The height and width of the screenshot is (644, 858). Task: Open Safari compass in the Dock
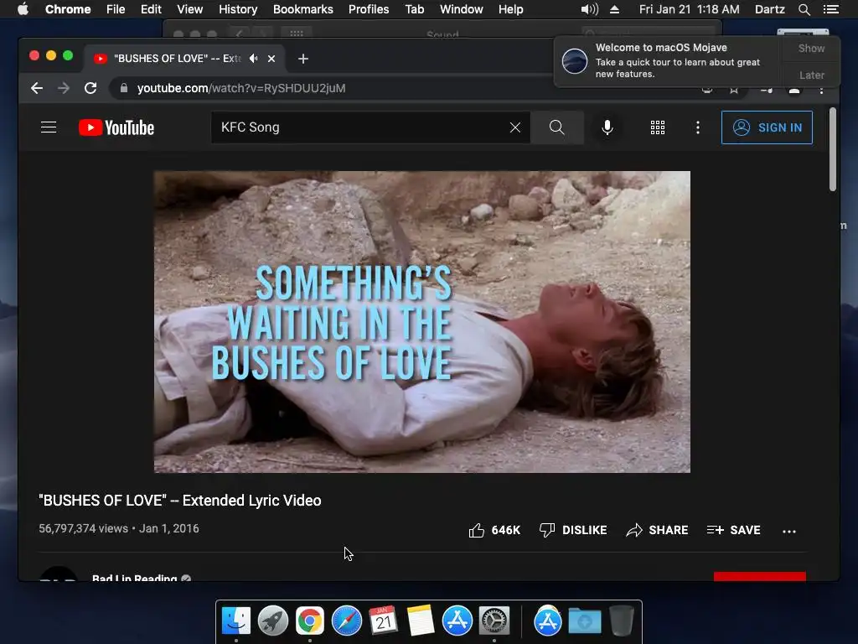pyautogui.click(x=346, y=621)
